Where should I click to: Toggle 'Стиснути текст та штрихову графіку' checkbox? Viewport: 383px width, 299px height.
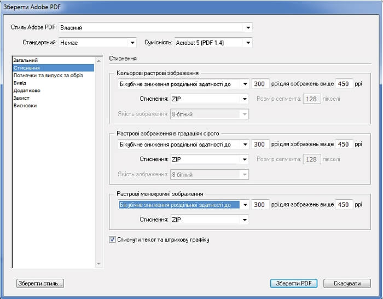(113, 239)
